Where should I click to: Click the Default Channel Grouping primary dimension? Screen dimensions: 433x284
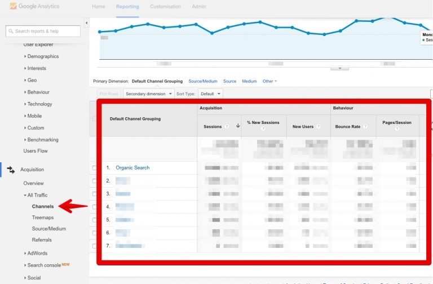pos(157,81)
